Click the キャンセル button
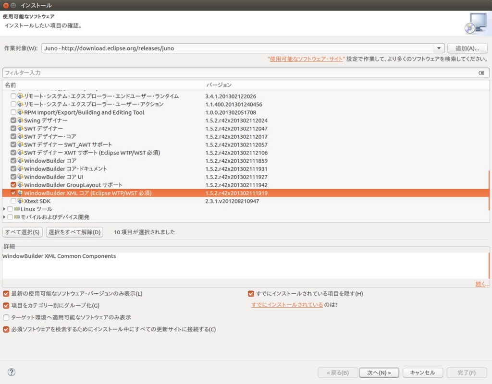The width and height of the screenshot is (492, 384). coord(423,372)
